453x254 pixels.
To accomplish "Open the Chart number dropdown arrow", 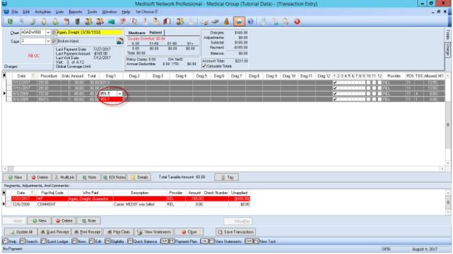I will tap(48, 33).
